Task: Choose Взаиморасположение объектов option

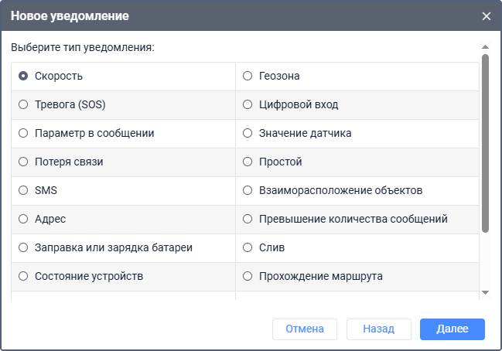Action: pos(248,190)
